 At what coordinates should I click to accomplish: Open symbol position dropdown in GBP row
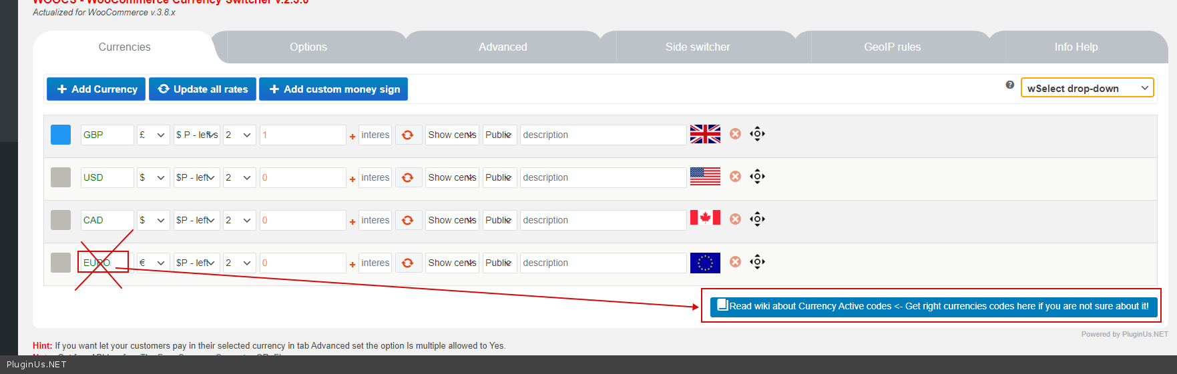(x=197, y=135)
